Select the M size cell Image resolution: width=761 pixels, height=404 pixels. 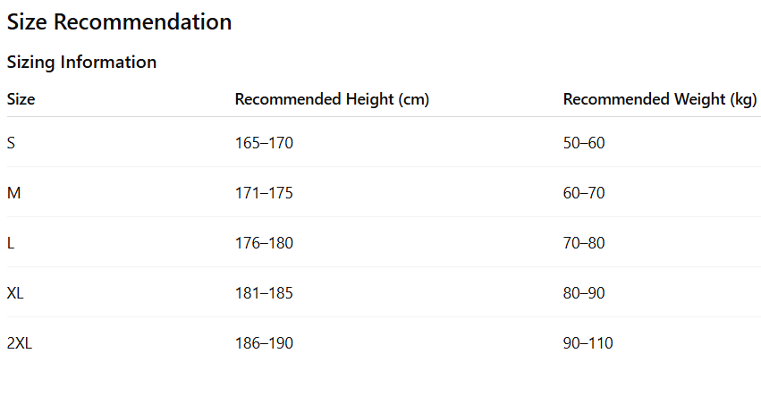[x=13, y=193]
